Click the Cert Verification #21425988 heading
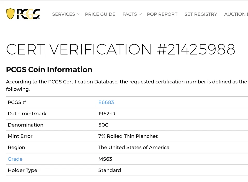 coord(120,49)
